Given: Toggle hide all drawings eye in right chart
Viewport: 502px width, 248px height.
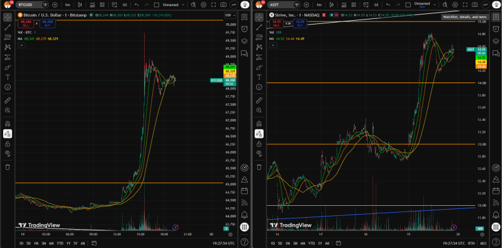Looking at the screenshot, I should pyautogui.click(x=259, y=153).
